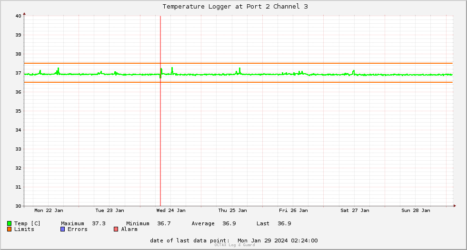Select the 'Errors' legend label

pyautogui.click(x=78, y=229)
